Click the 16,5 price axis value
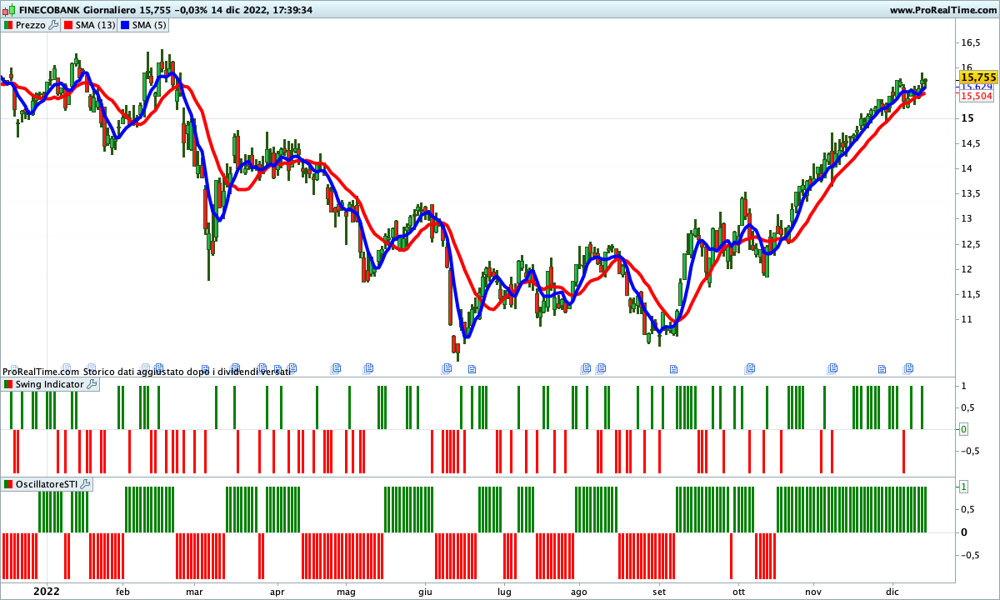The width and height of the screenshot is (1000, 600). coord(972,42)
